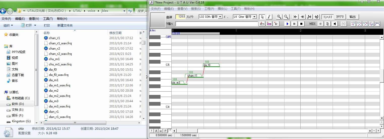Image resolution: width=384 pixels, height=139 pixels.
Task: Apply ACPT envelope preset icon
Action: 353,24
